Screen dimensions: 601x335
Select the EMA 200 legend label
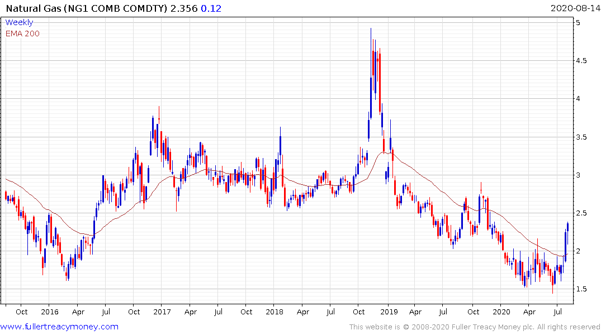pyautogui.click(x=22, y=33)
